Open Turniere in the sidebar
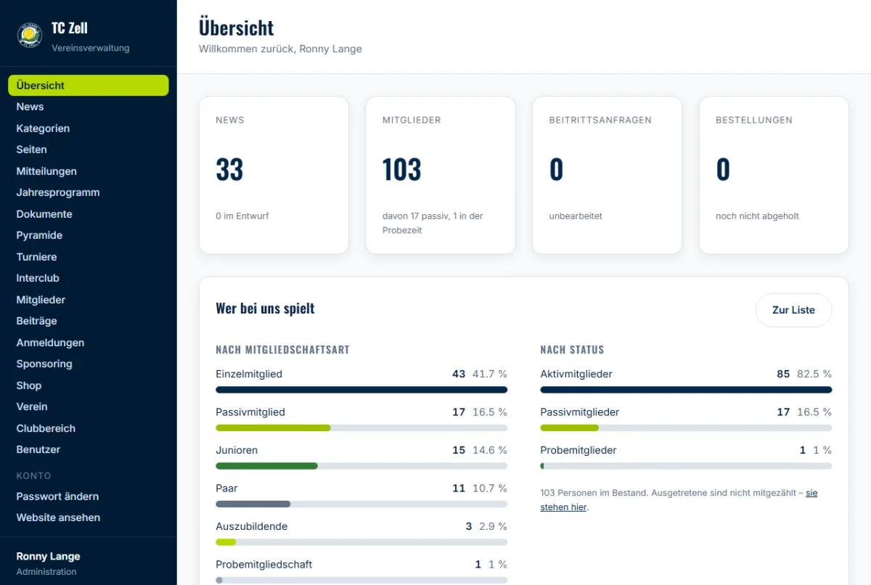Image resolution: width=871 pixels, height=585 pixels. coord(88,257)
